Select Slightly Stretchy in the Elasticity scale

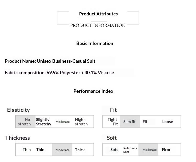click(x=44, y=122)
